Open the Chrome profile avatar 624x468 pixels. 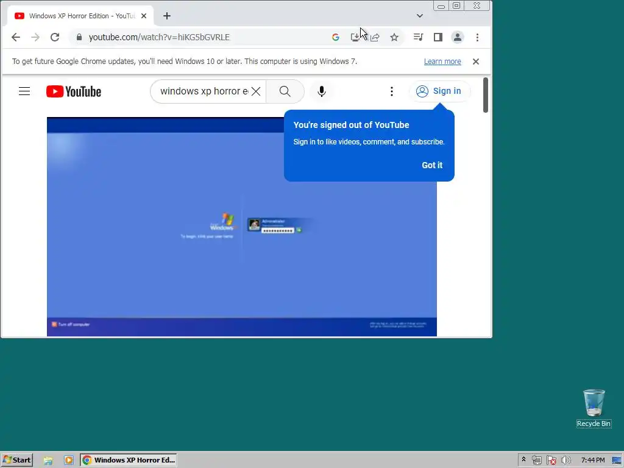pos(458,37)
